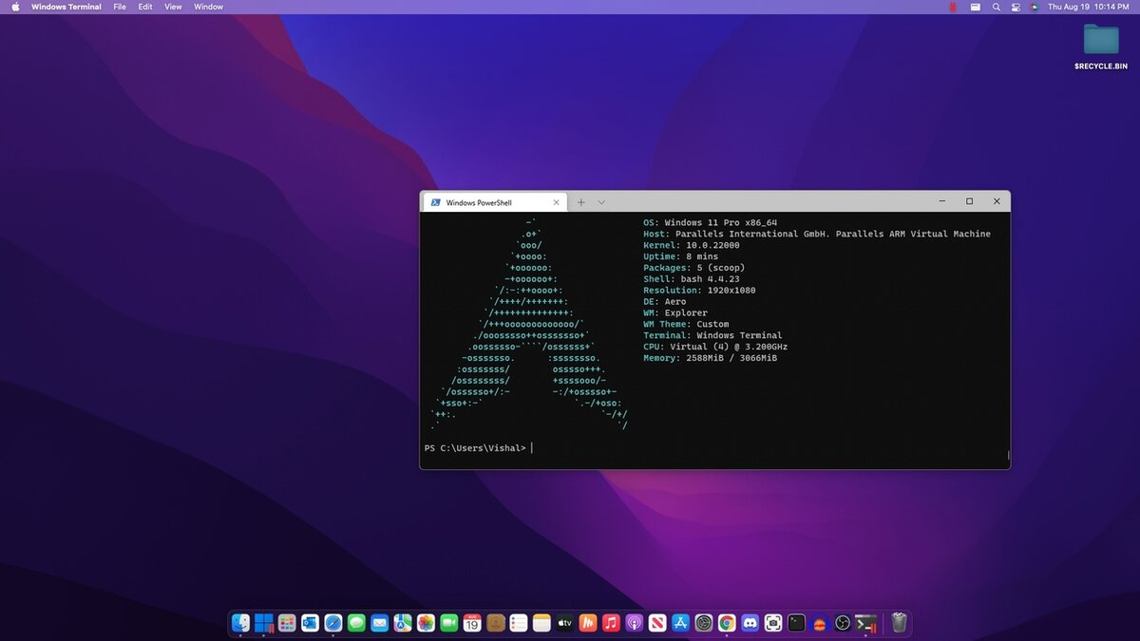
Task: Click the red Parallels menu bar icon
Action: tap(953, 7)
